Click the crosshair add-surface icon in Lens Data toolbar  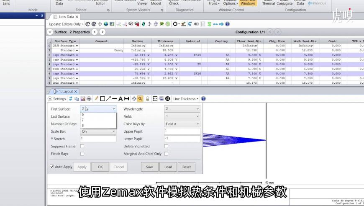coord(100,24)
